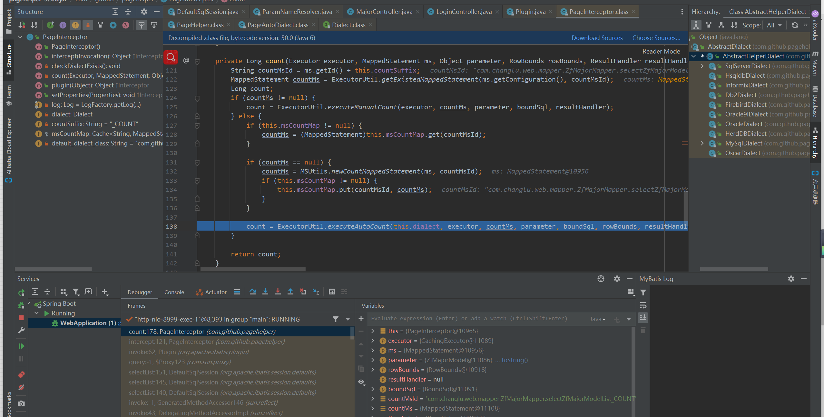Switch to the Console tab

pyautogui.click(x=174, y=292)
